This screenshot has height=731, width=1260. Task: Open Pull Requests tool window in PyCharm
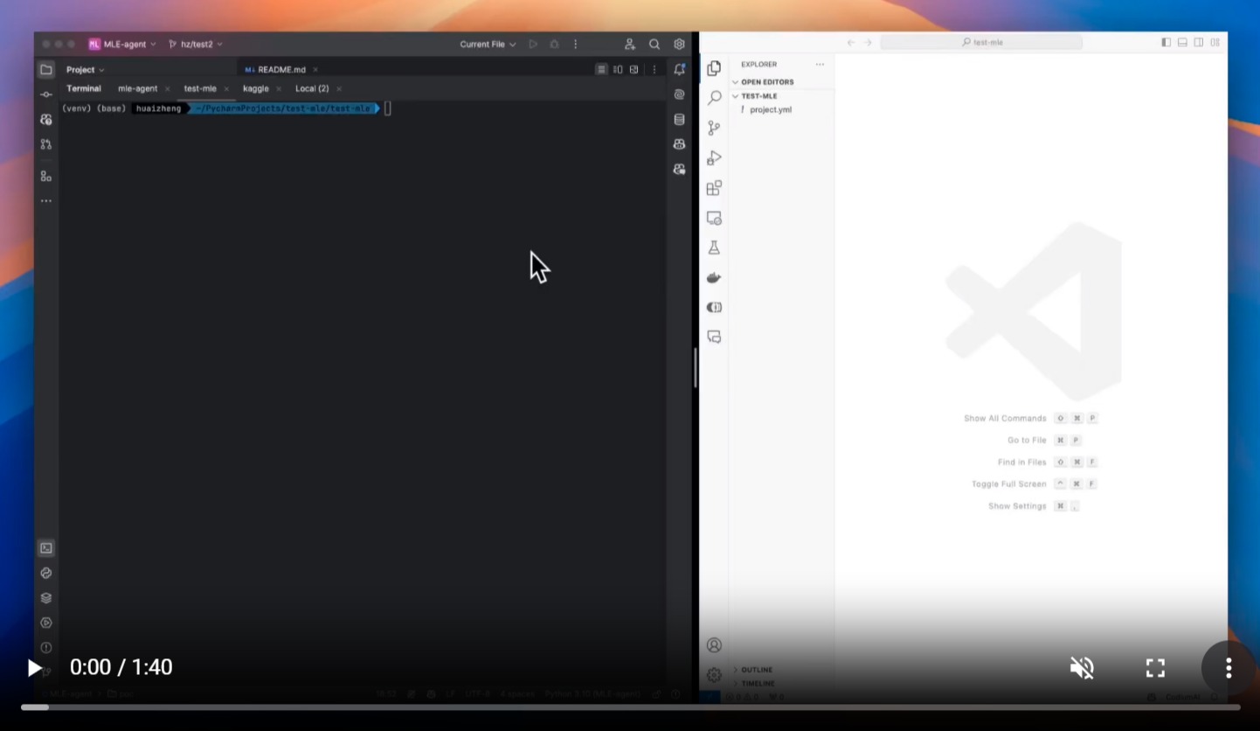coord(46,144)
